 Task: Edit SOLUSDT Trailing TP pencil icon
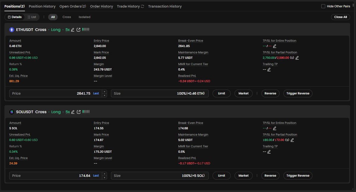coord(269,152)
